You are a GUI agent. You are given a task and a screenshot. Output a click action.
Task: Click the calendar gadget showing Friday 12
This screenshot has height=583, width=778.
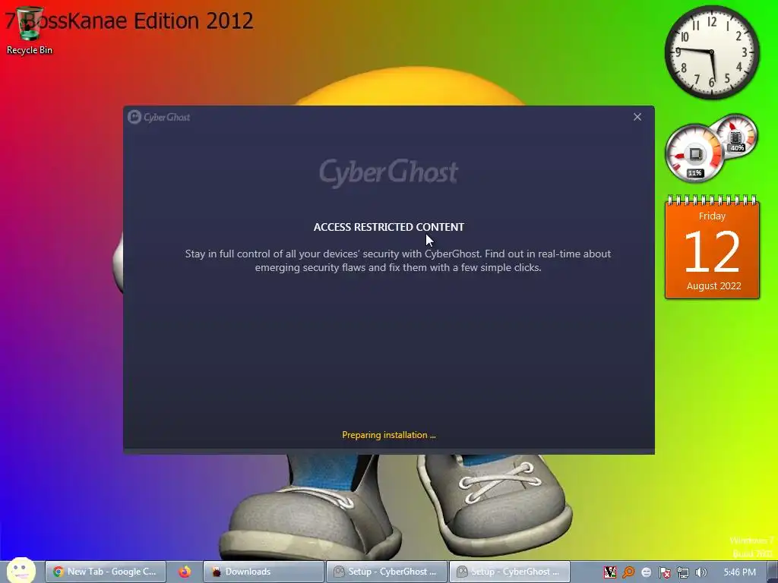(712, 248)
